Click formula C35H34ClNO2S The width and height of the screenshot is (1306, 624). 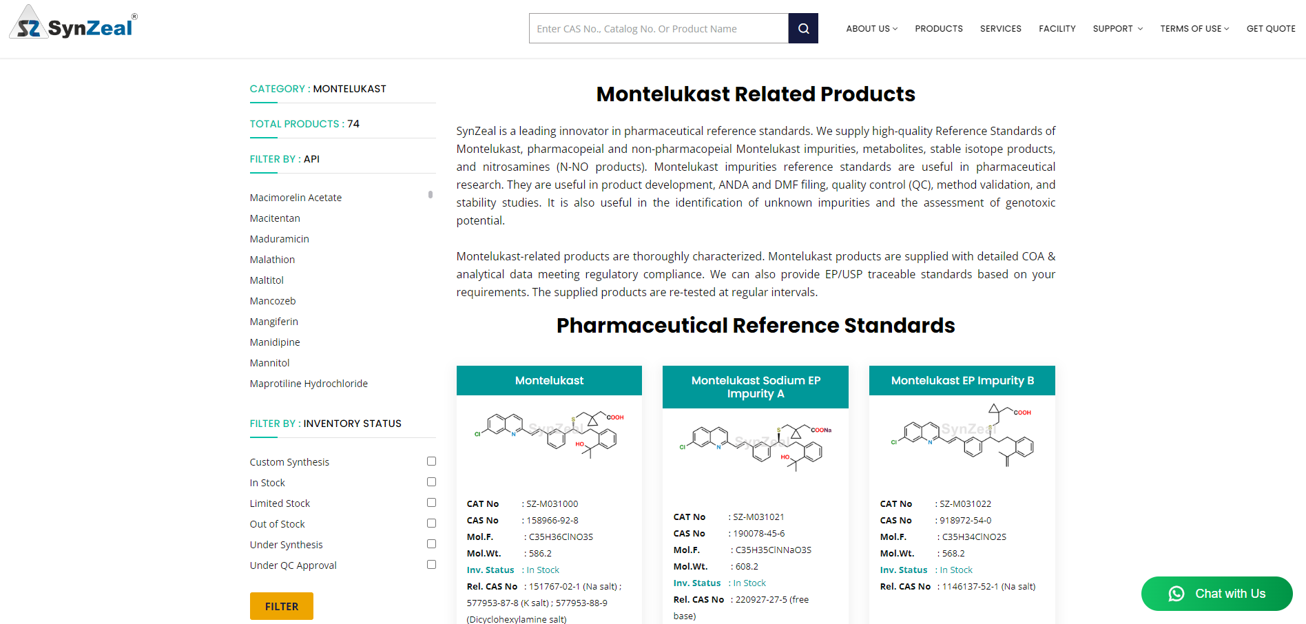point(974,537)
